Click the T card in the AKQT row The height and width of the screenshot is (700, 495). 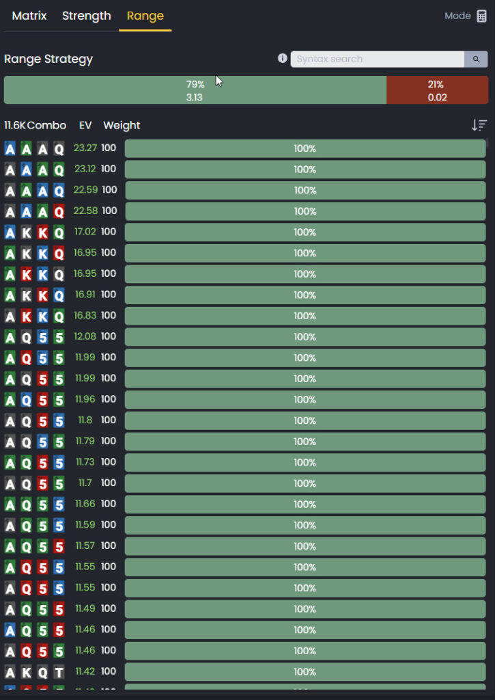(x=59, y=672)
